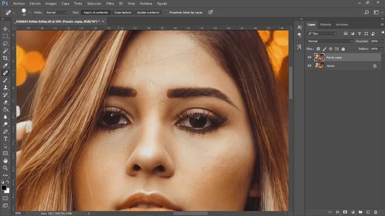This screenshot has height=216, width=385.
Task: Select the Crop tool
Action: point(5,58)
